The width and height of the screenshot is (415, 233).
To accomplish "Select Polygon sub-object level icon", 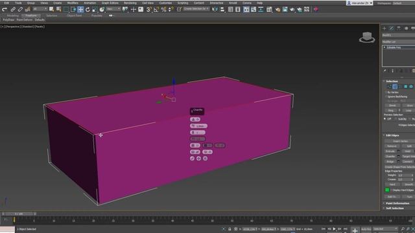I will 405,86.
